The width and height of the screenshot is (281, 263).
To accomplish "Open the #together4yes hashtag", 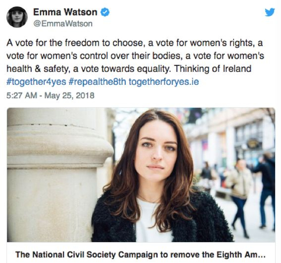I will click(36, 82).
